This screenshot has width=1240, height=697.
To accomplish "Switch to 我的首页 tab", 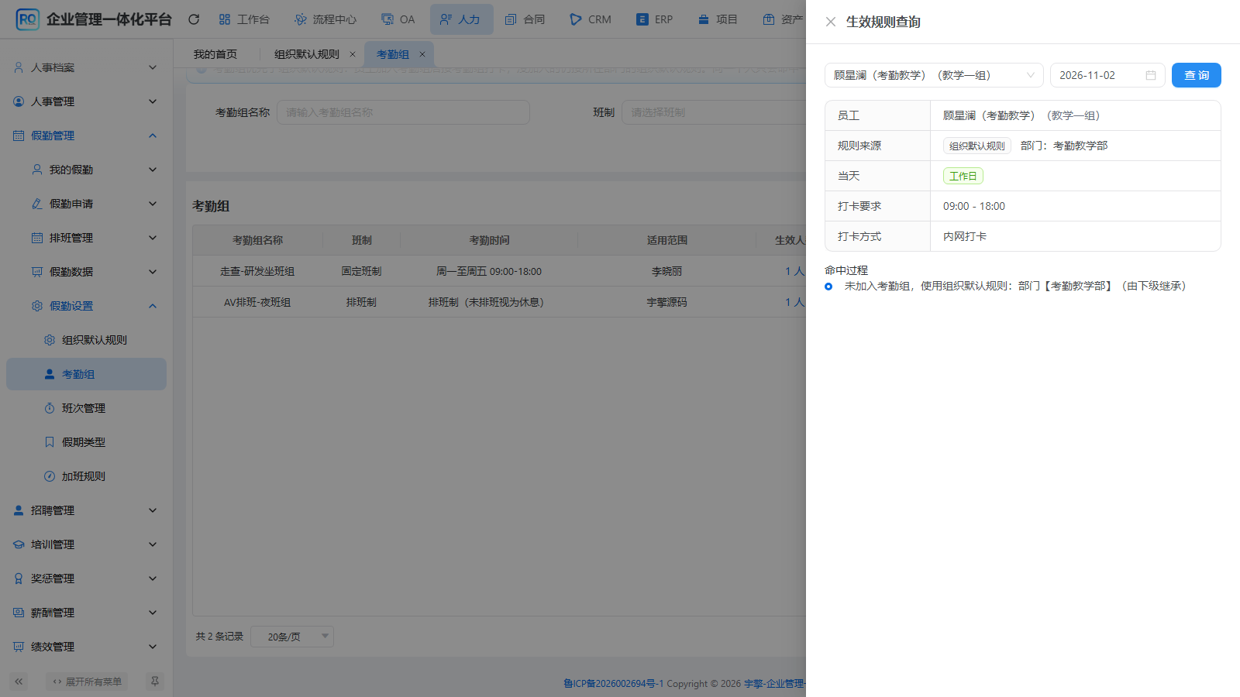I will (215, 54).
